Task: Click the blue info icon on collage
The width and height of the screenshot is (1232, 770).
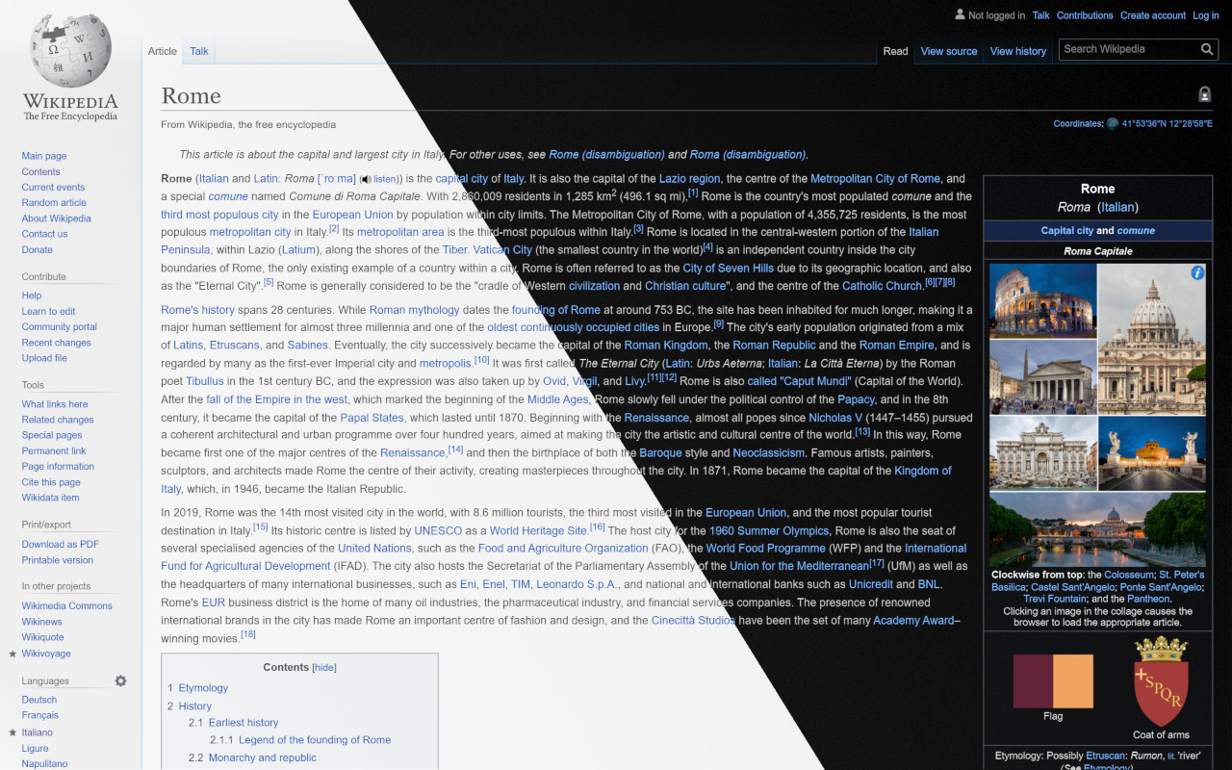Action: click(1197, 272)
